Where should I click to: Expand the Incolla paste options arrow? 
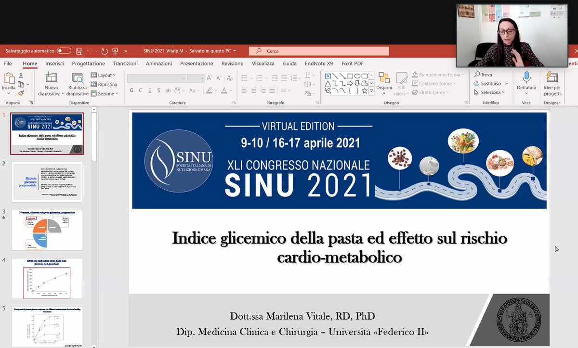click(x=9, y=93)
